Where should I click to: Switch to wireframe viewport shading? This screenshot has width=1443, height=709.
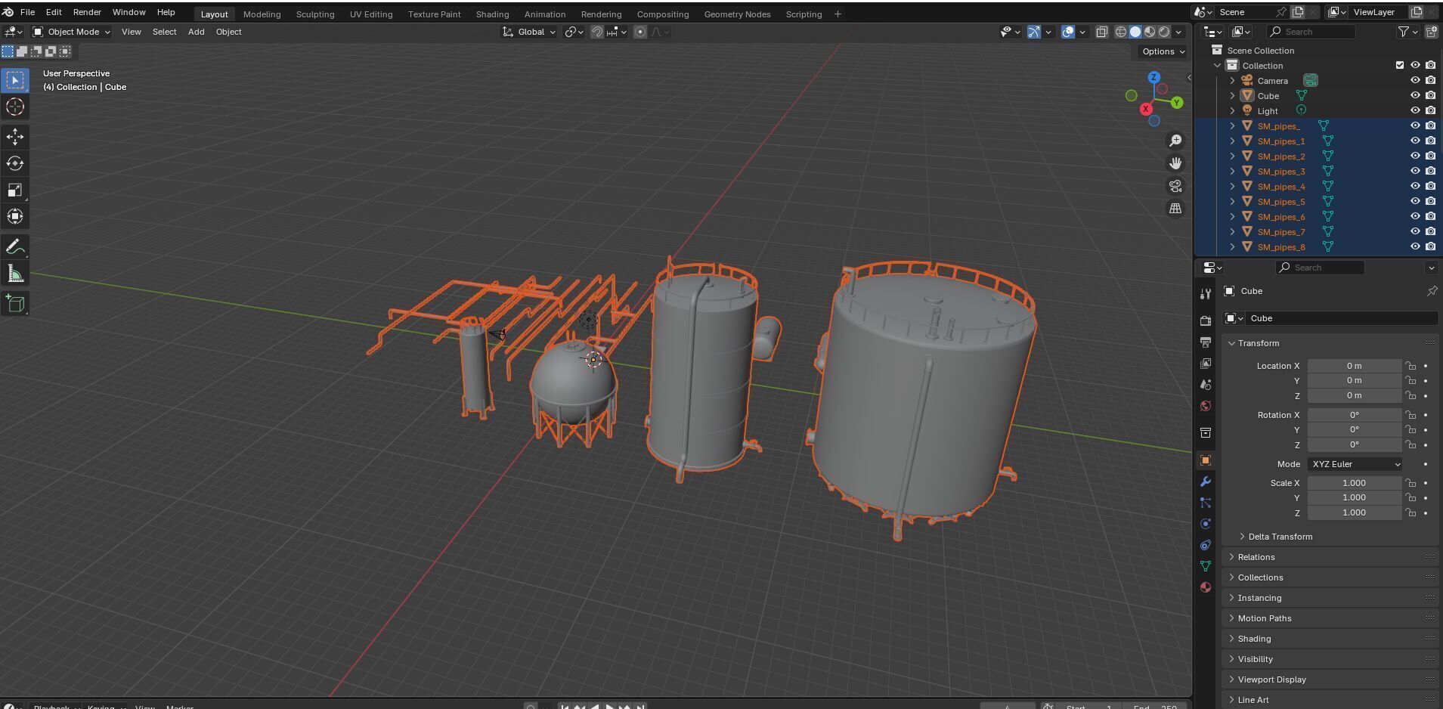pyautogui.click(x=1121, y=32)
